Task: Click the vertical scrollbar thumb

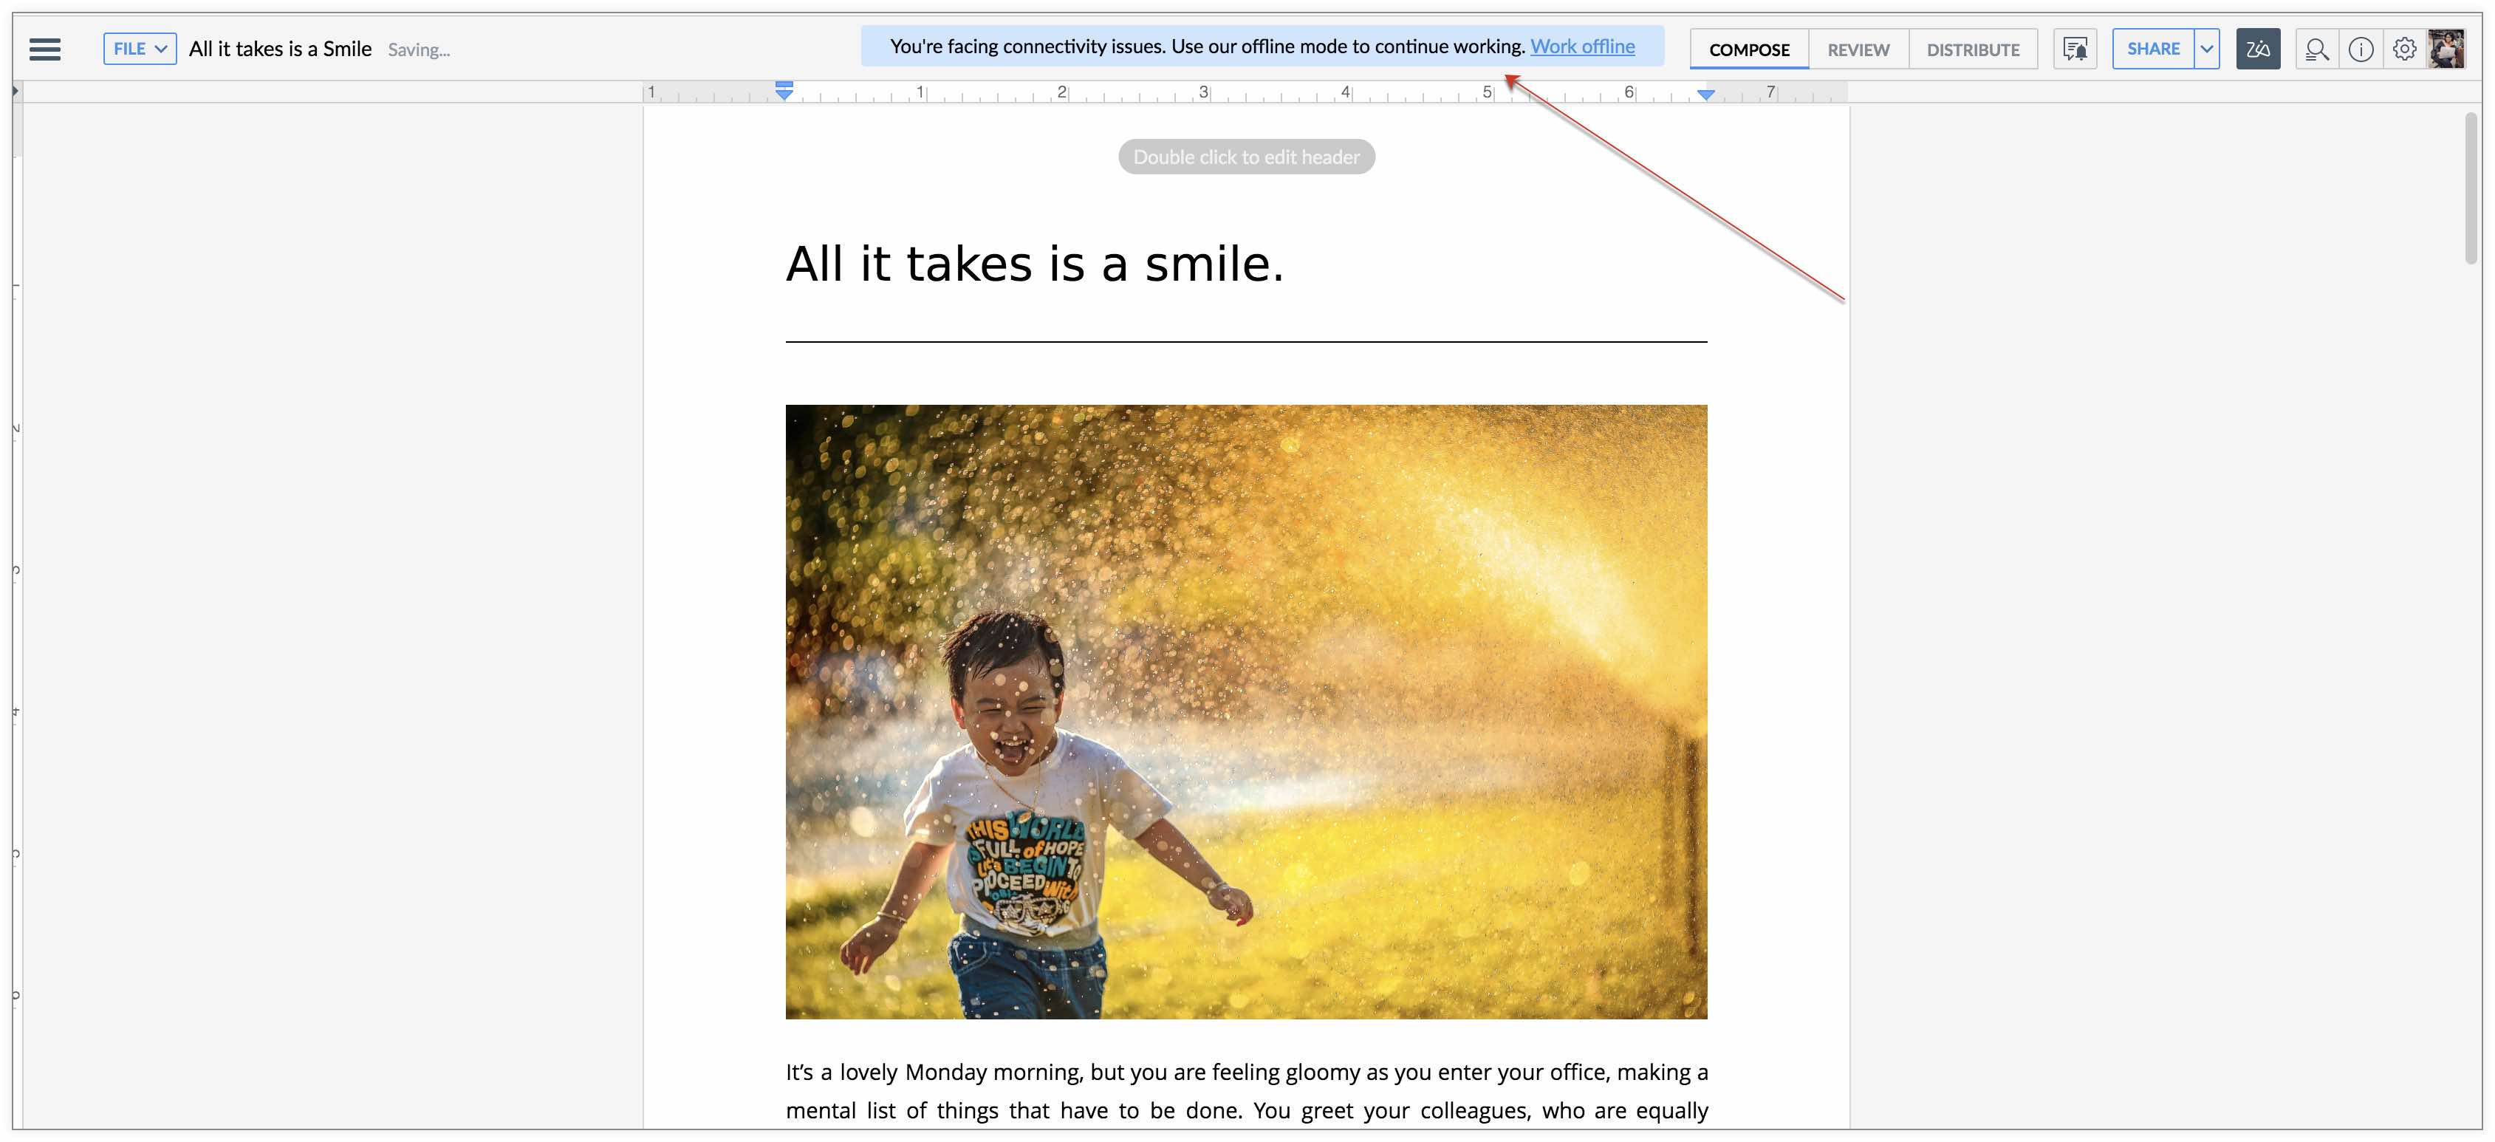Action: point(2471,189)
